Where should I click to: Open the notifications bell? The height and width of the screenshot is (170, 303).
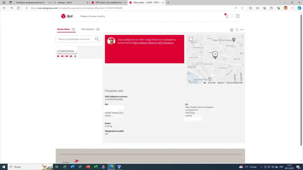(227, 16)
